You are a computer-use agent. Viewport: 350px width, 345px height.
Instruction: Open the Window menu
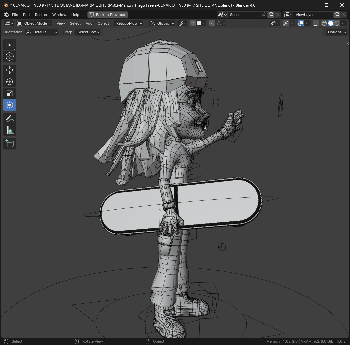[x=59, y=15]
